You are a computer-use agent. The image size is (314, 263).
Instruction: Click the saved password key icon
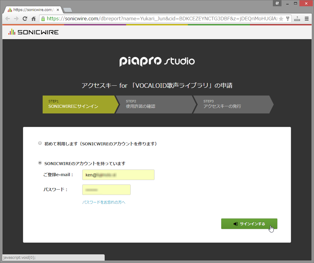288,19
